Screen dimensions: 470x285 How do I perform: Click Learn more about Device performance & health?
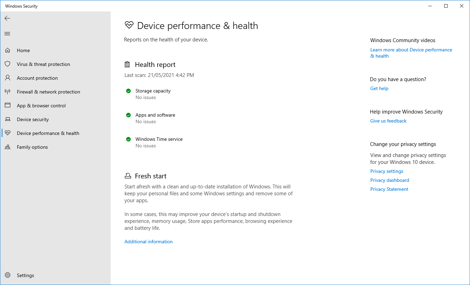point(411,50)
